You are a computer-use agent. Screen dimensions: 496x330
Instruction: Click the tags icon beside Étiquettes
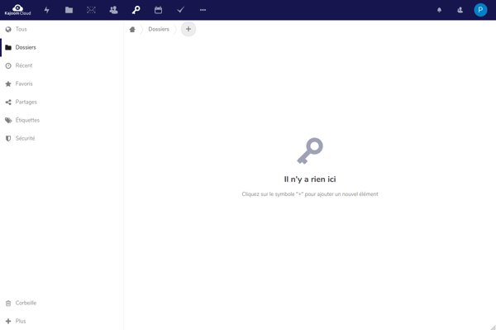8,120
